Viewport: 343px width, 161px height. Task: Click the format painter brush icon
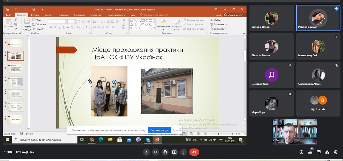coord(16,29)
